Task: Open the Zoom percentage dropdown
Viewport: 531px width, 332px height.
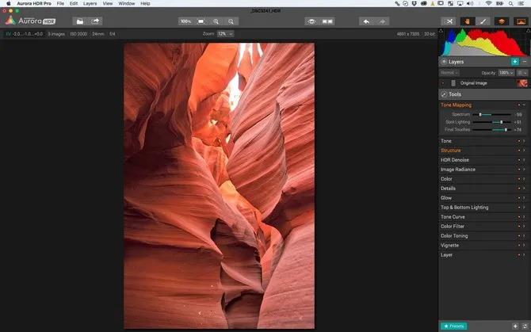Action: 226,34
